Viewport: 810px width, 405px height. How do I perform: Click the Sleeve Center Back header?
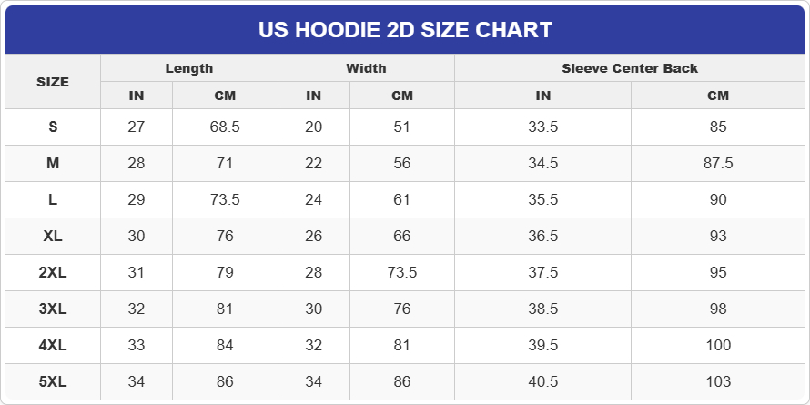point(630,68)
